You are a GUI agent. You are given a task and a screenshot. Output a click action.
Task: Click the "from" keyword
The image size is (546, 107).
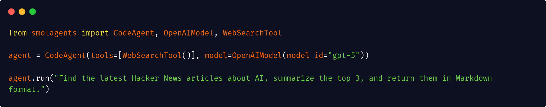[18, 33]
